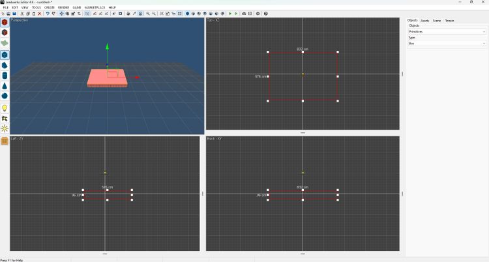Screen dimensions: 489x262
Task: Open the Primitives objects dropdown
Action: (447, 31)
